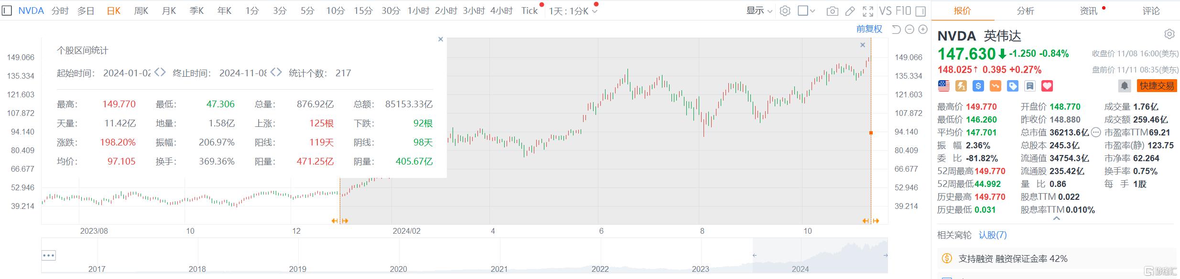The width and height of the screenshot is (1180, 279).
Task: Add NVDA to favorites with heart icon
Action: tap(1047, 86)
